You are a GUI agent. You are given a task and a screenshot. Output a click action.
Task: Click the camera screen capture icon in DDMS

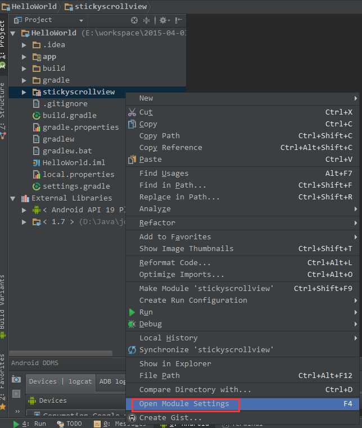point(16,380)
